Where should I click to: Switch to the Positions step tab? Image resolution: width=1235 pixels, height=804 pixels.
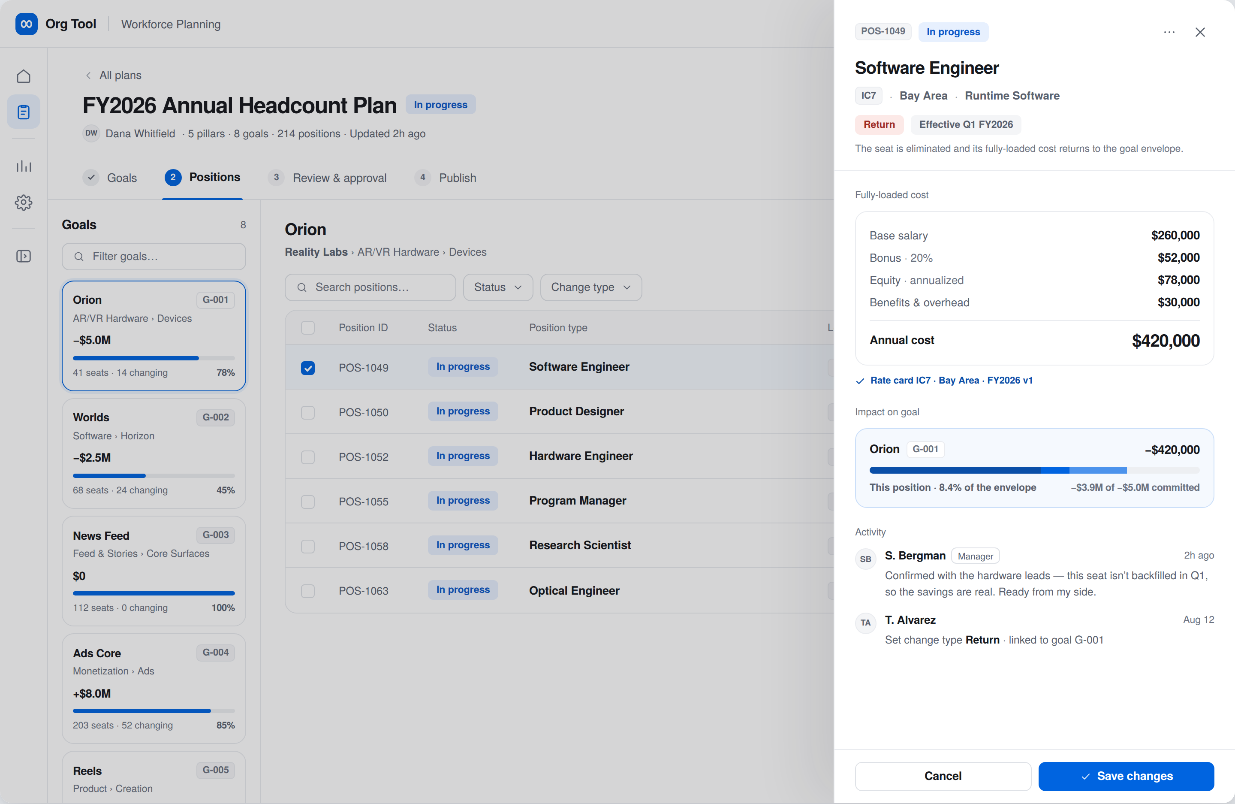(x=202, y=178)
